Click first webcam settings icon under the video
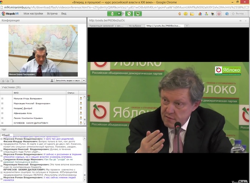 pyautogui.click(x=2, y=81)
